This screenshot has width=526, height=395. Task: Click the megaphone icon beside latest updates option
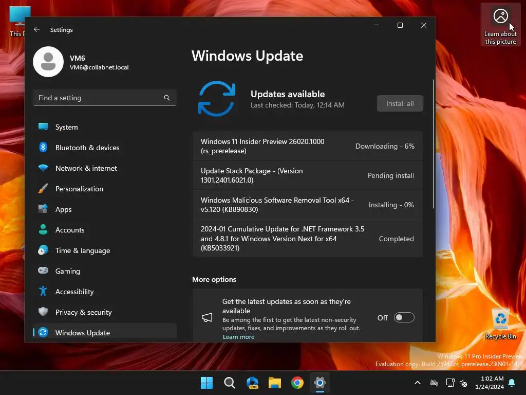[207, 317]
